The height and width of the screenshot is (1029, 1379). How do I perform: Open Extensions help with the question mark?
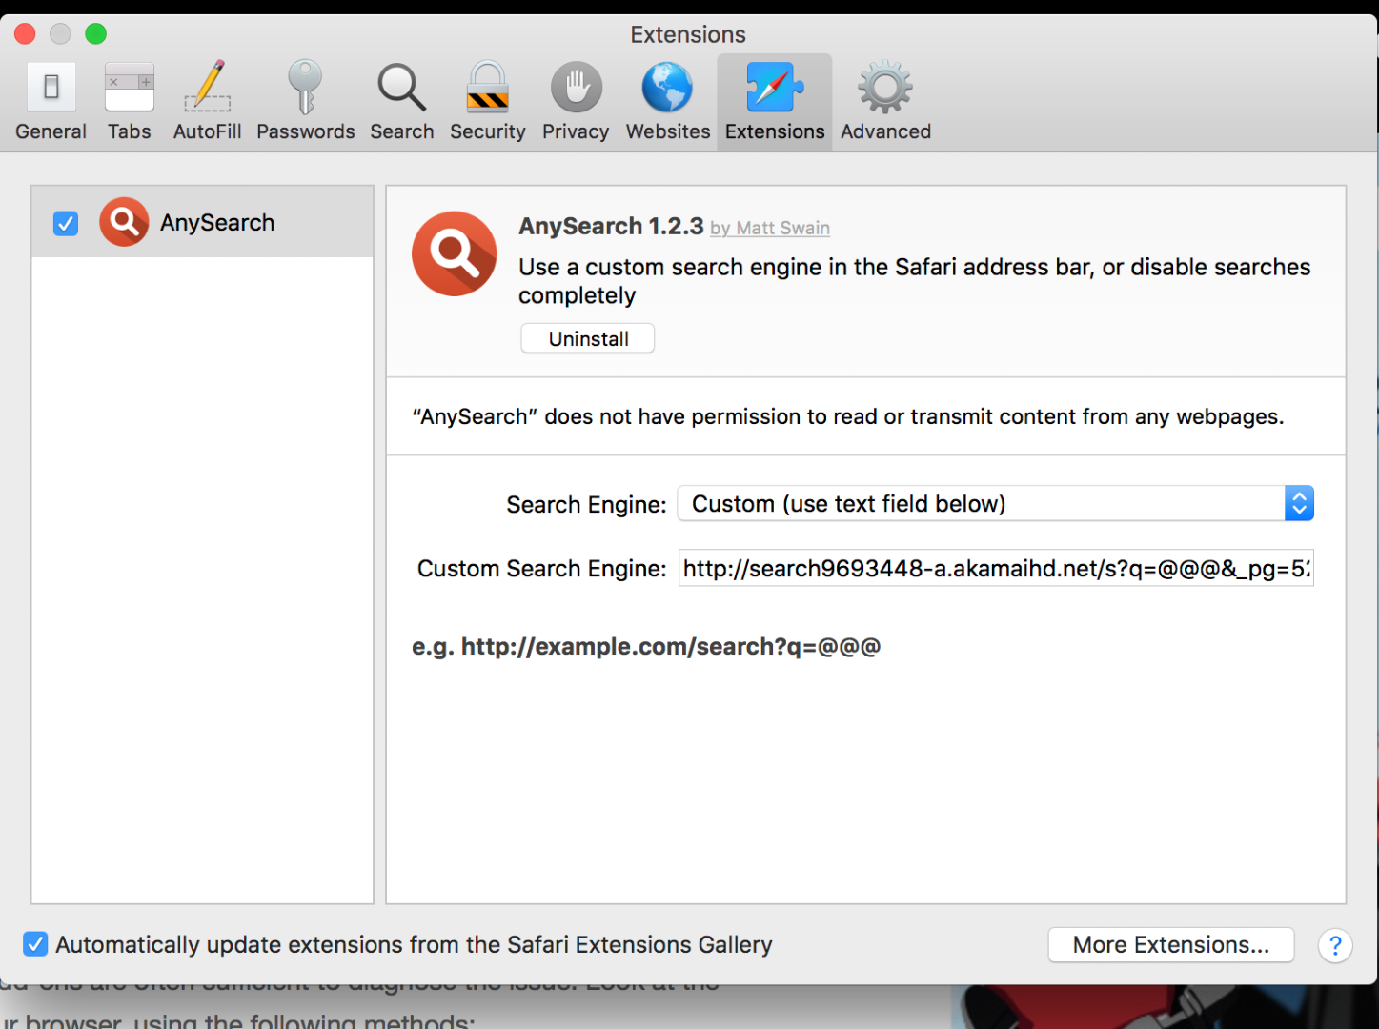1335,945
